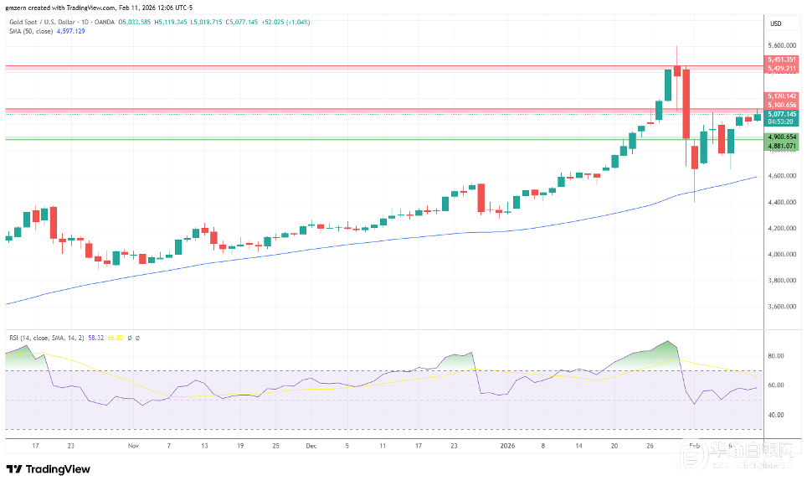
Task: Select the SMA (50, close) indicator legend
Action: coord(28,31)
